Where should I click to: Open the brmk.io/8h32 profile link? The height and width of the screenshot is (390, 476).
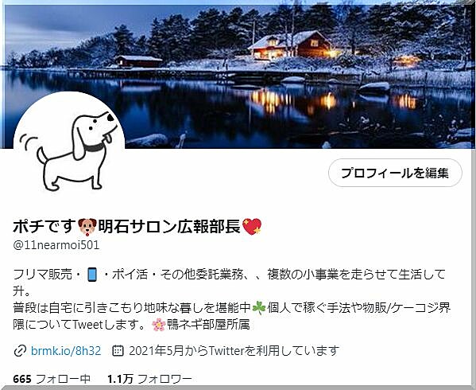click(66, 351)
